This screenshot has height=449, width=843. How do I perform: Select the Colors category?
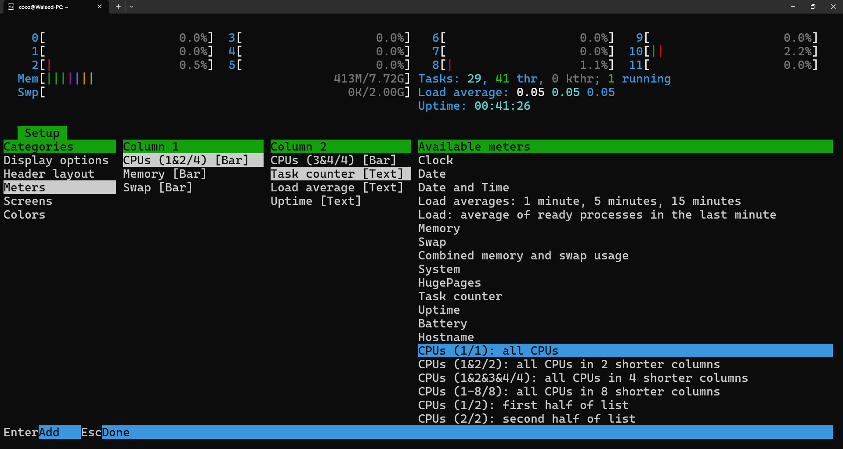(24, 214)
